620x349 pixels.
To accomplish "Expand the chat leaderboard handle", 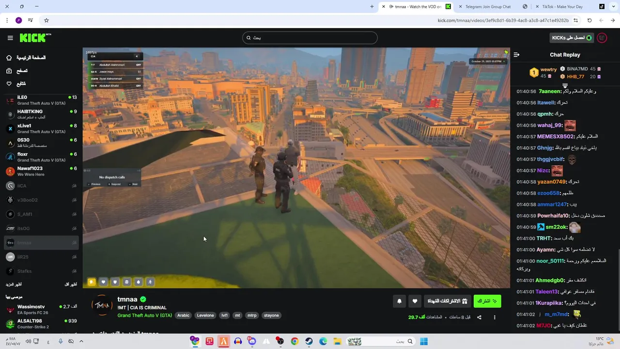I will point(565,86).
